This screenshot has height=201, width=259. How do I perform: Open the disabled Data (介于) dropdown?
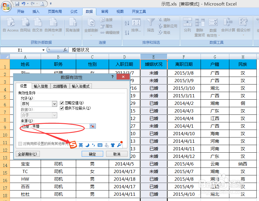click(x=54, y=115)
